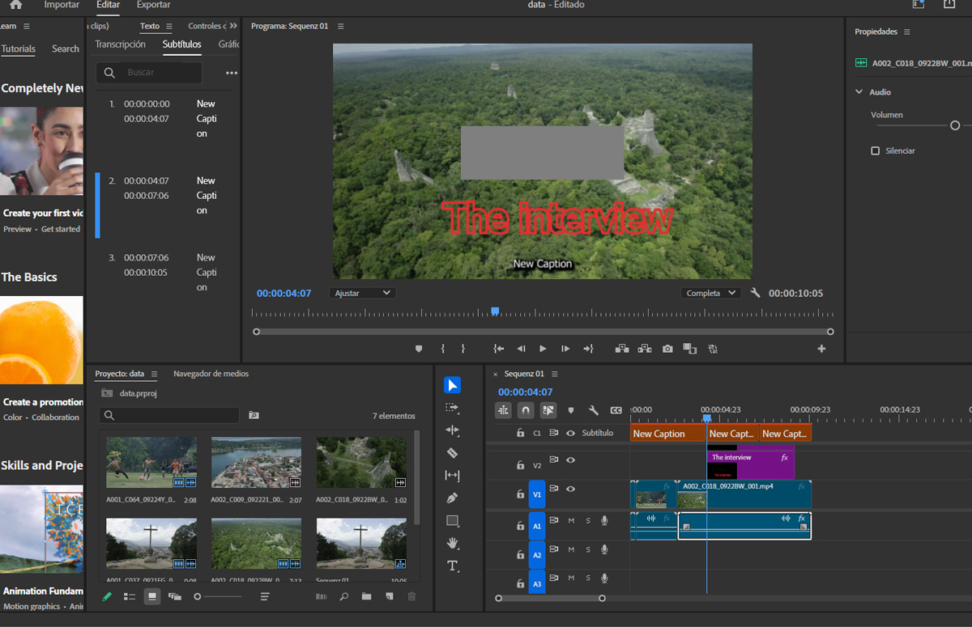Open the Completa resolution dropdown

710,293
